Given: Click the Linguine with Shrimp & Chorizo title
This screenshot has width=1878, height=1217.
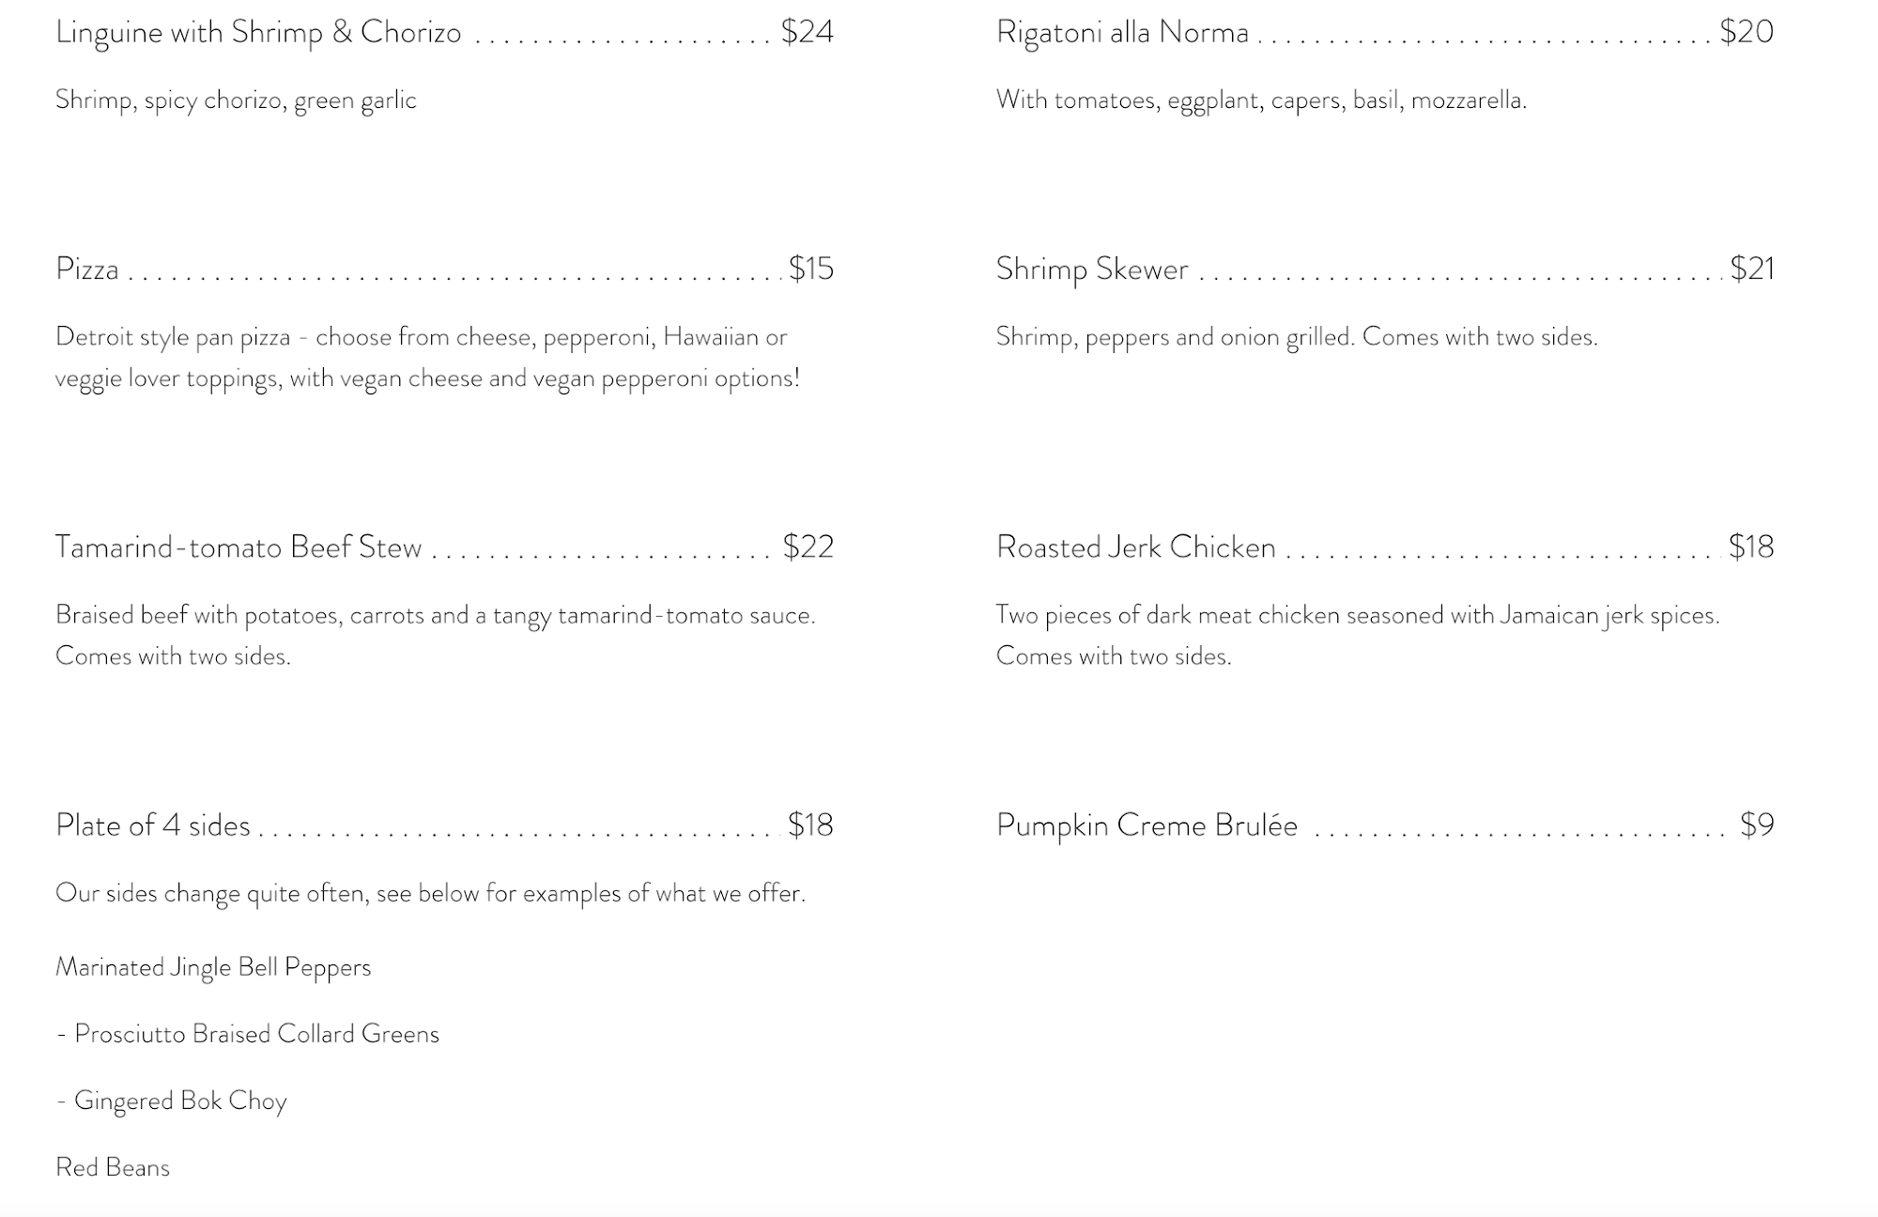Looking at the screenshot, I should pyautogui.click(x=258, y=33).
